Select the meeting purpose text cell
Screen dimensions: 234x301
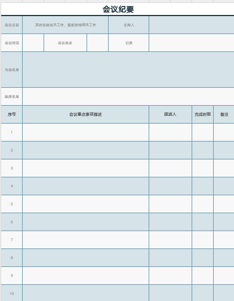pos(66,25)
